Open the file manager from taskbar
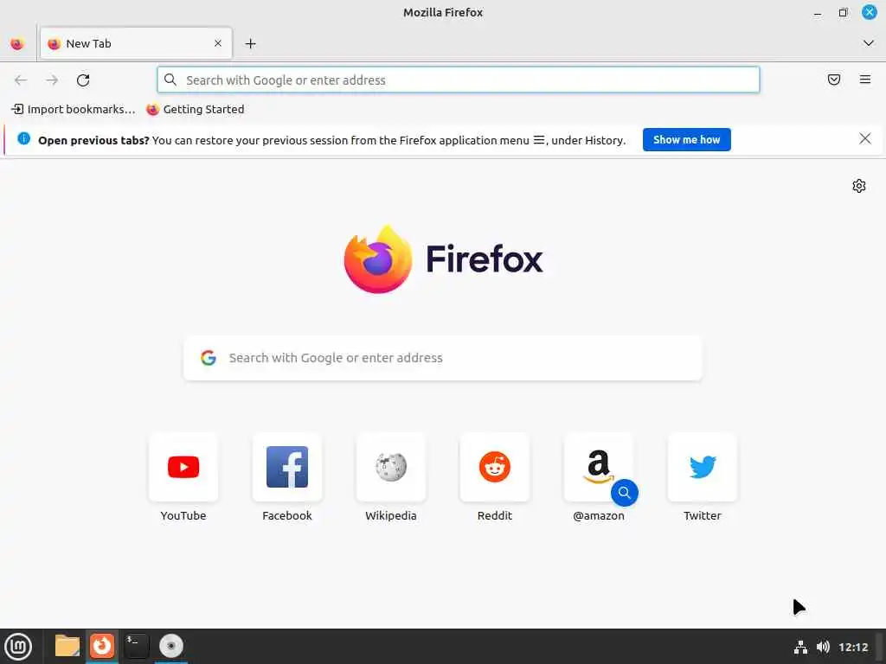This screenshot has width=886, height=664. tap(67, 646)
